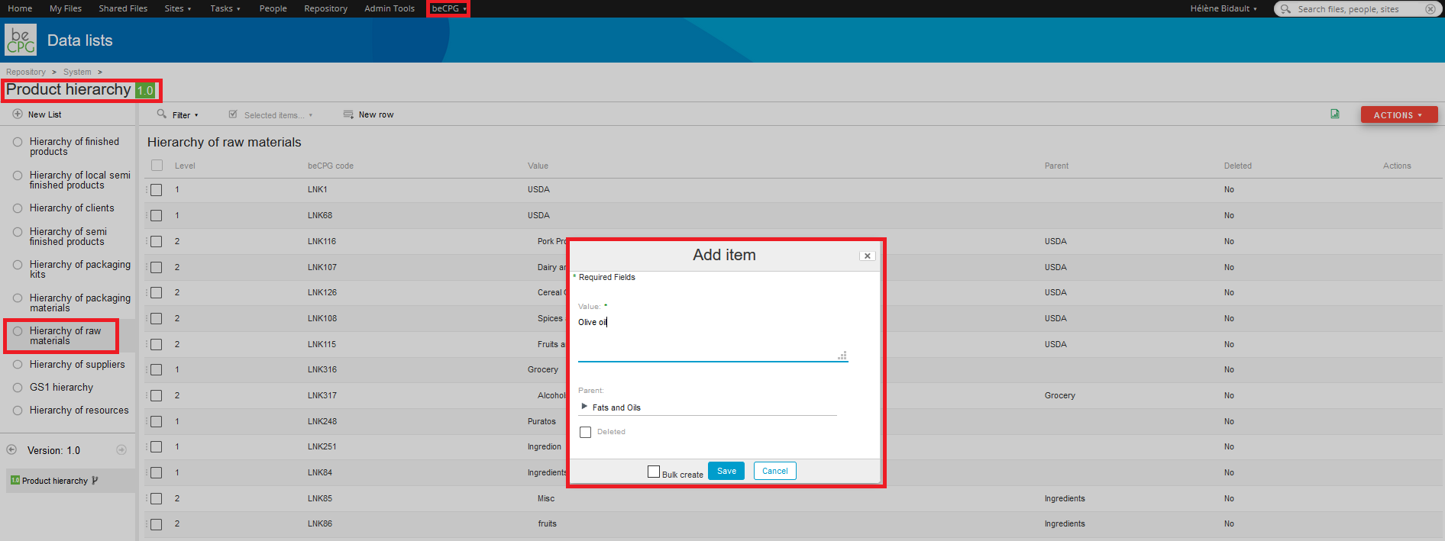Click the search magnifier icon in the top bar
The image size is (1445, 541).
coord(1285,9)
